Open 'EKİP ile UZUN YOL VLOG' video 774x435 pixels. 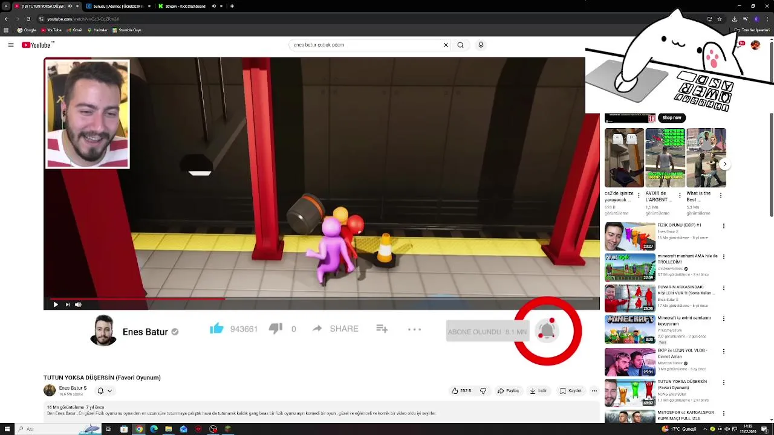(x=629, y=361)
